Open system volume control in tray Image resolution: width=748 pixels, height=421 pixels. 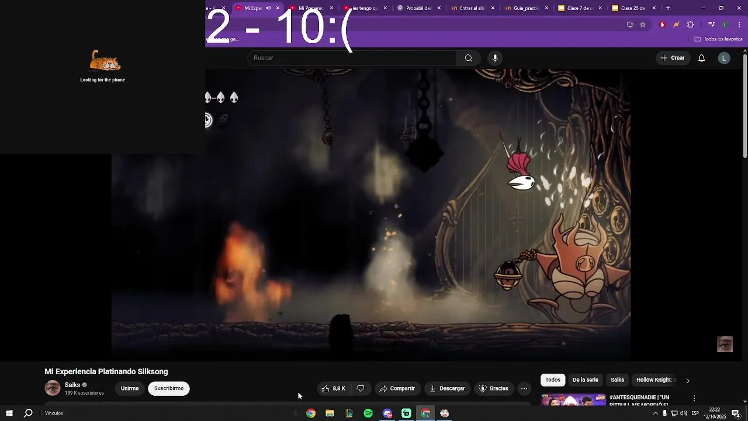684,413
